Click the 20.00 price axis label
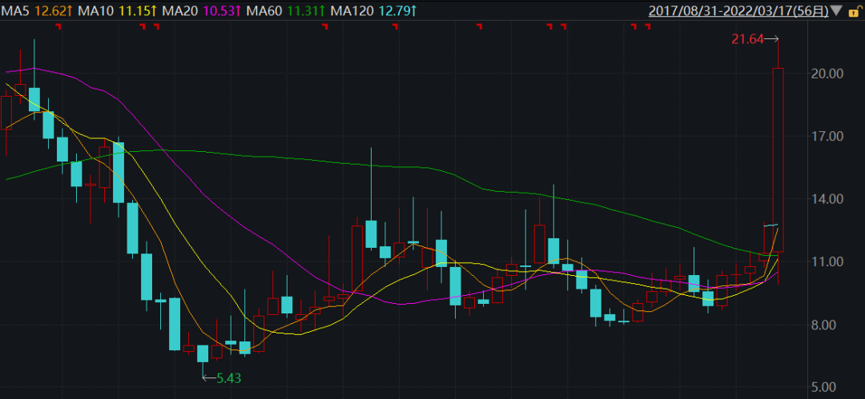865x399 pixels. (x=826, y=74)
